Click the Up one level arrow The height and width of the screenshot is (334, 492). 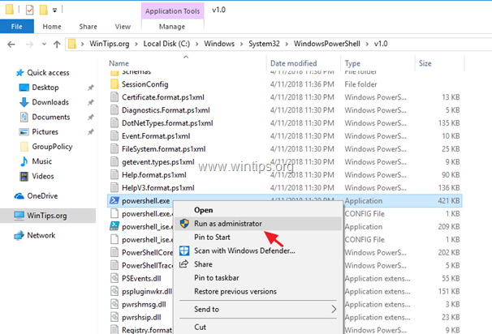(57, 44)
